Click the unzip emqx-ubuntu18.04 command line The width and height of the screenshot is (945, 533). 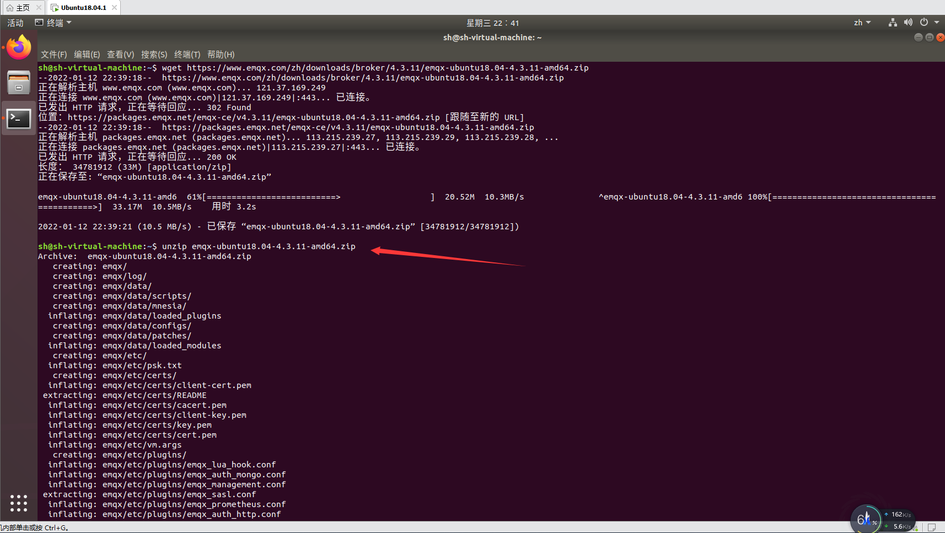[x=197, y=246]
